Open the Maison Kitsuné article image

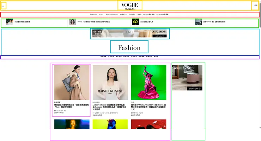(110, 82)
